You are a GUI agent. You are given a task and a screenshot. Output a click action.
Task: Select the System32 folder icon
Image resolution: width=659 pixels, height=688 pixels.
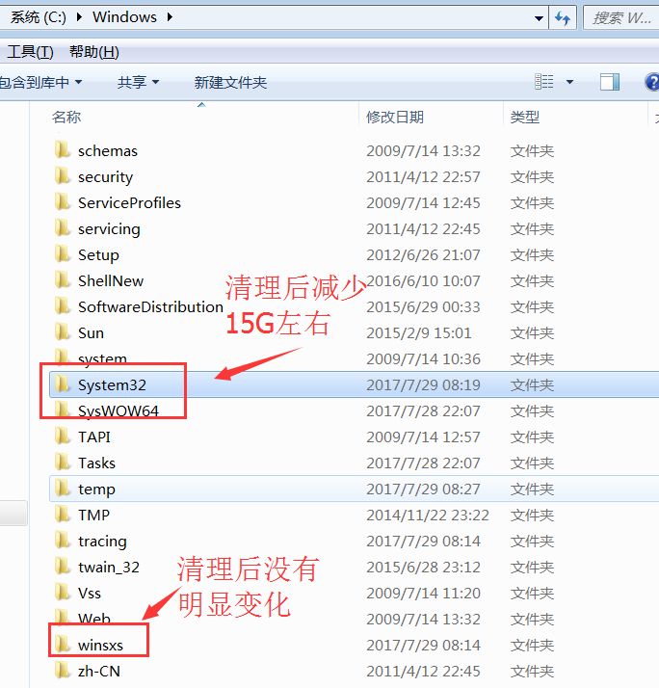pos(63,384)
